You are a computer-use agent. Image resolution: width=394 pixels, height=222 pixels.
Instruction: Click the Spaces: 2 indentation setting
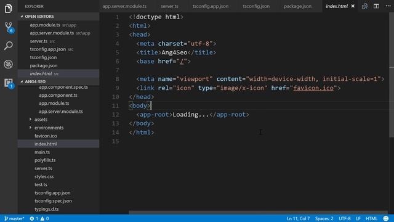[324, 218]
